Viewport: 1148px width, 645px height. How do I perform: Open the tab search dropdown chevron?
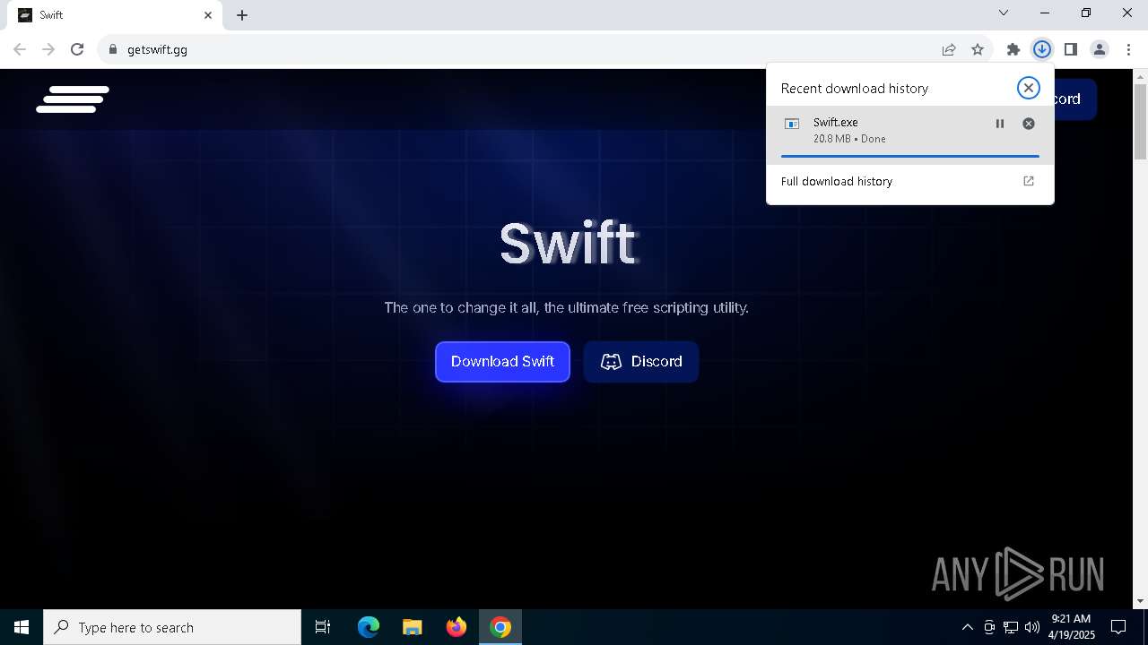click(1004, 13)
